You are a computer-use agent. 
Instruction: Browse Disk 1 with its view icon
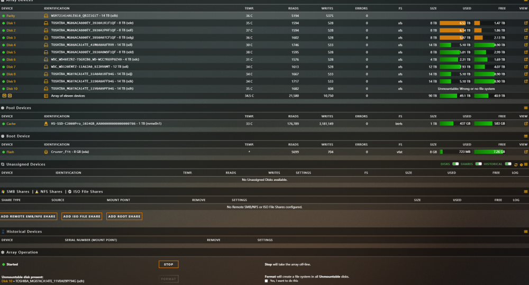[x=526, y=23]
